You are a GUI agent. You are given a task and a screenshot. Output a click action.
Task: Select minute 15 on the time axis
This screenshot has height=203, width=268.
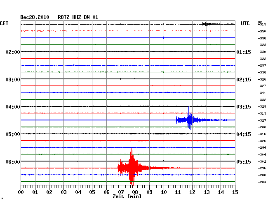click(235, 192)
